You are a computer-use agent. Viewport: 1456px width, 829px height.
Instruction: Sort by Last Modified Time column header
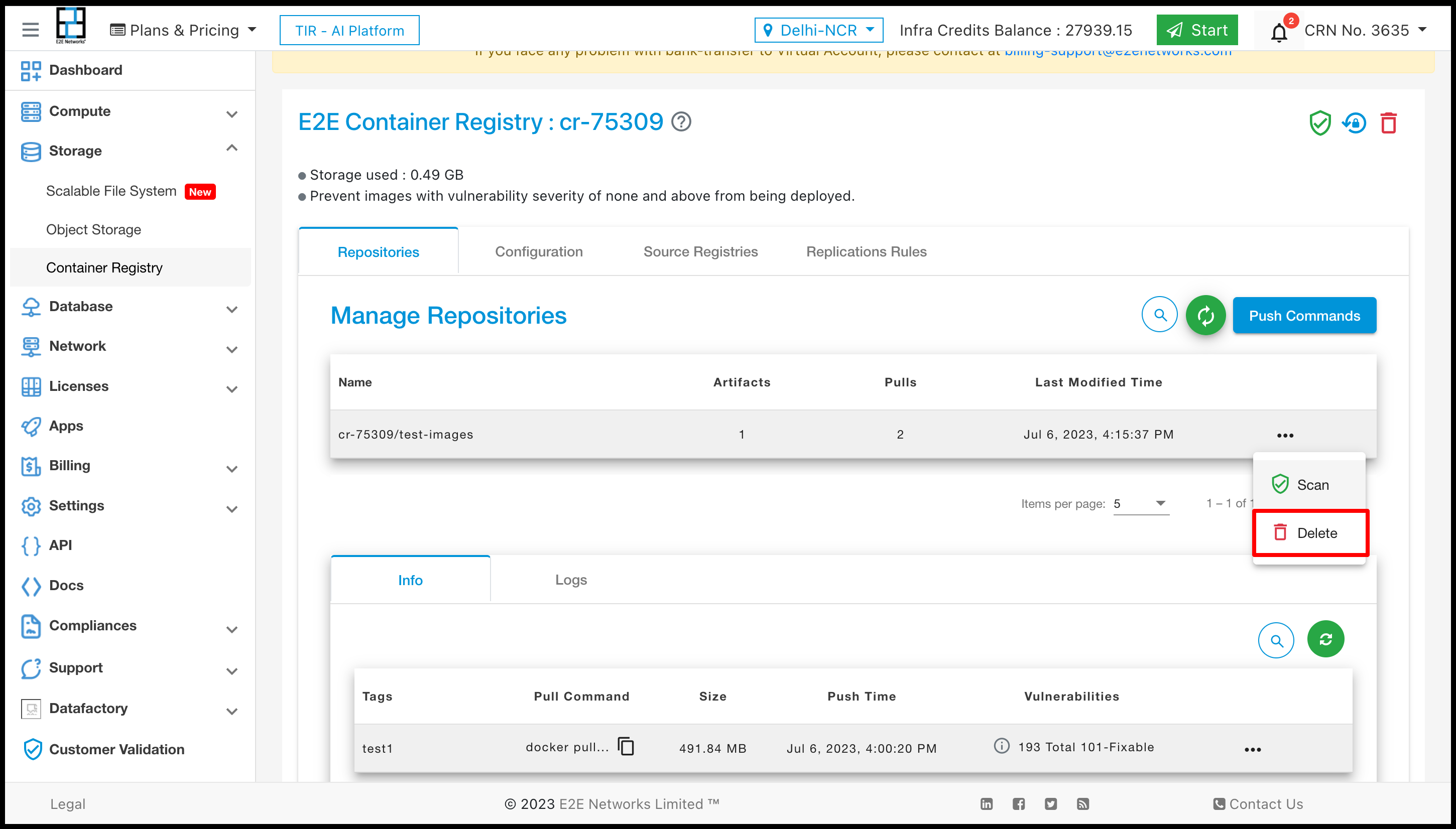point(1098,382)
